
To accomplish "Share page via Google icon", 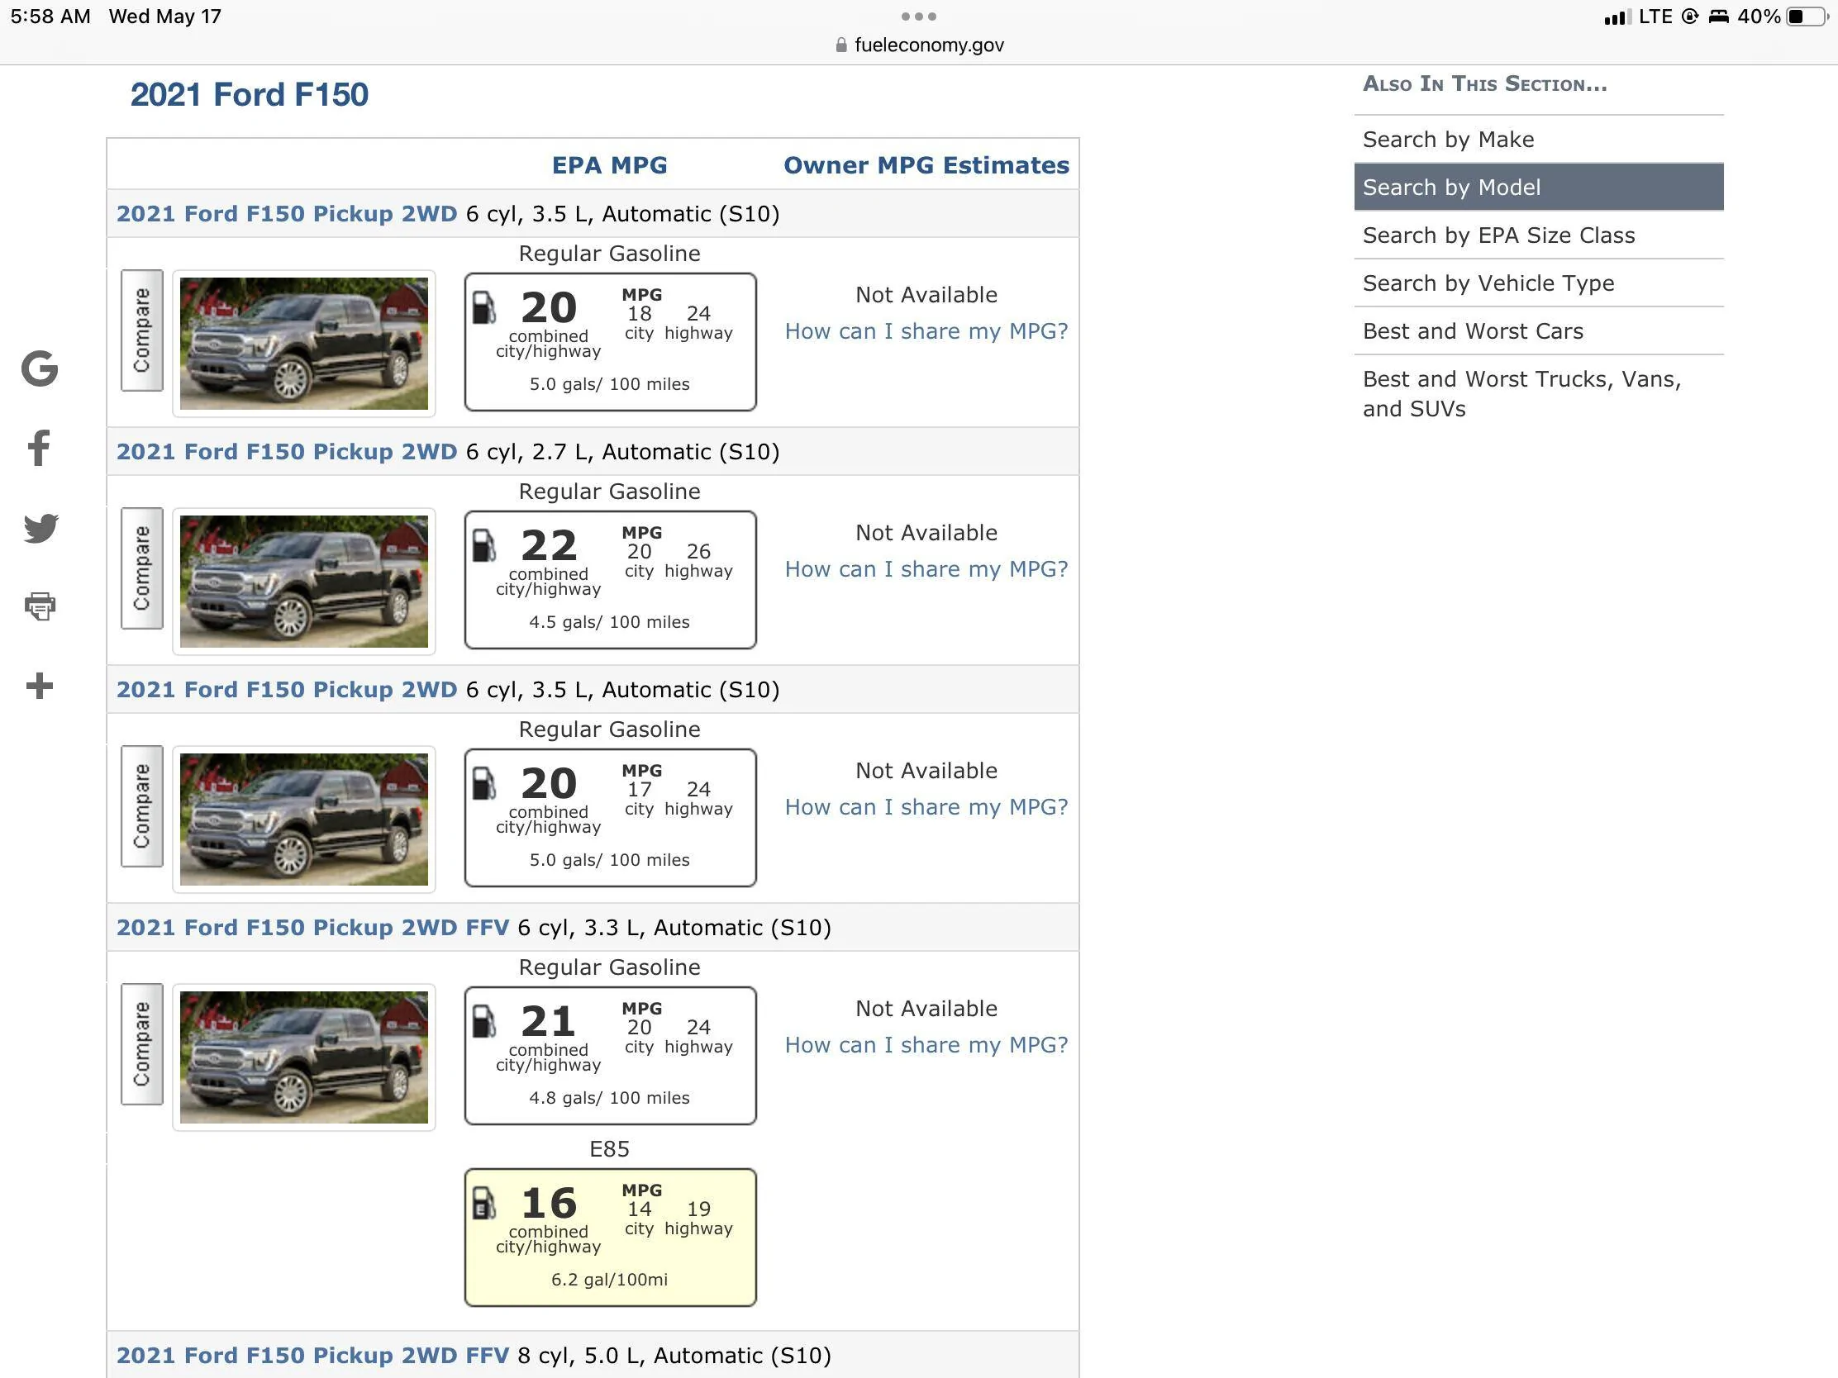I will click(40, 368).
